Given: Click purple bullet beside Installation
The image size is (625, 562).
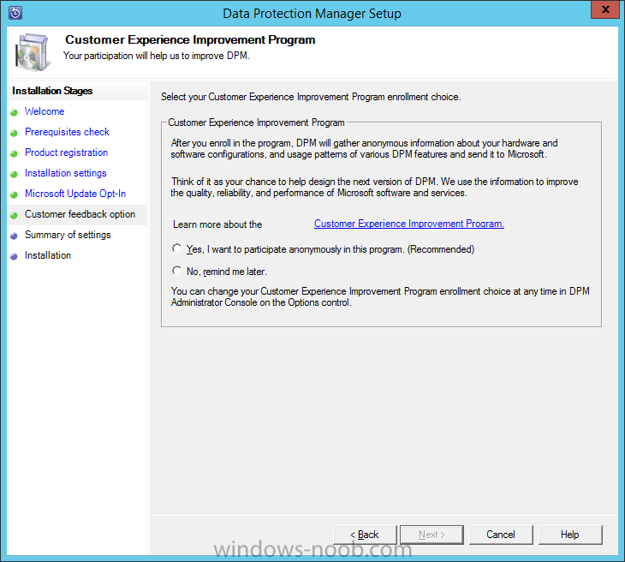Looking at the screenshot, I should point(14,256).
